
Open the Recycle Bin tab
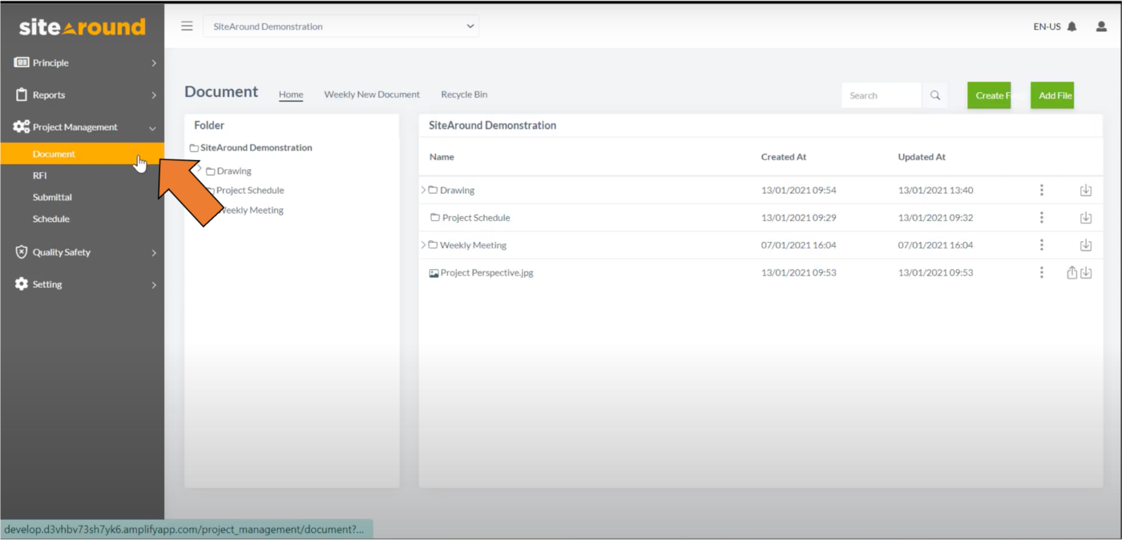(464, 94)
